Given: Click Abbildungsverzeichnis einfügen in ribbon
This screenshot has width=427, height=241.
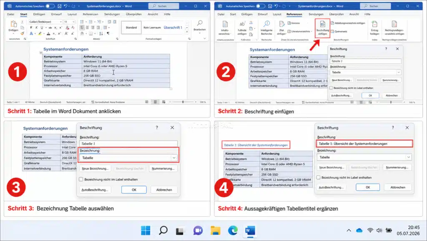Looking at the screenshot, I should pyautogui.click(x=348, y=23).
